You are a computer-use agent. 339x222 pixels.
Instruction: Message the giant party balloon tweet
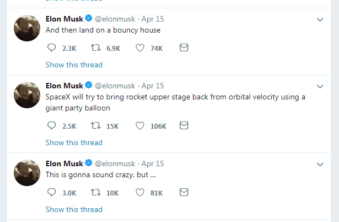(x=184, y=126)
